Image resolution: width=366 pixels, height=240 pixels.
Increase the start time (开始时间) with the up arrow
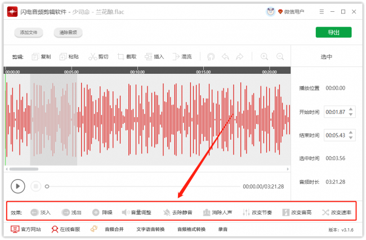pyautogui.click(x=351, y=109)
